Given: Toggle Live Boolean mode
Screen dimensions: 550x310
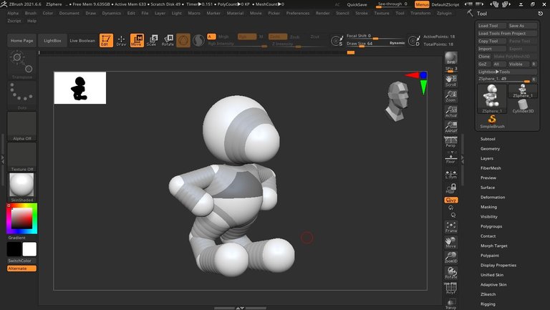Looking at the screenshot, I should tap(82, 41).
